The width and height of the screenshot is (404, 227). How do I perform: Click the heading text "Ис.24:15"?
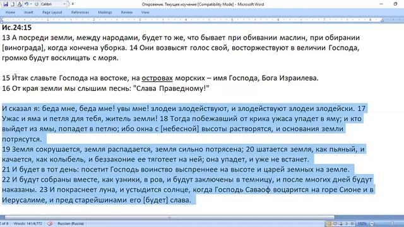pos(17,27)
